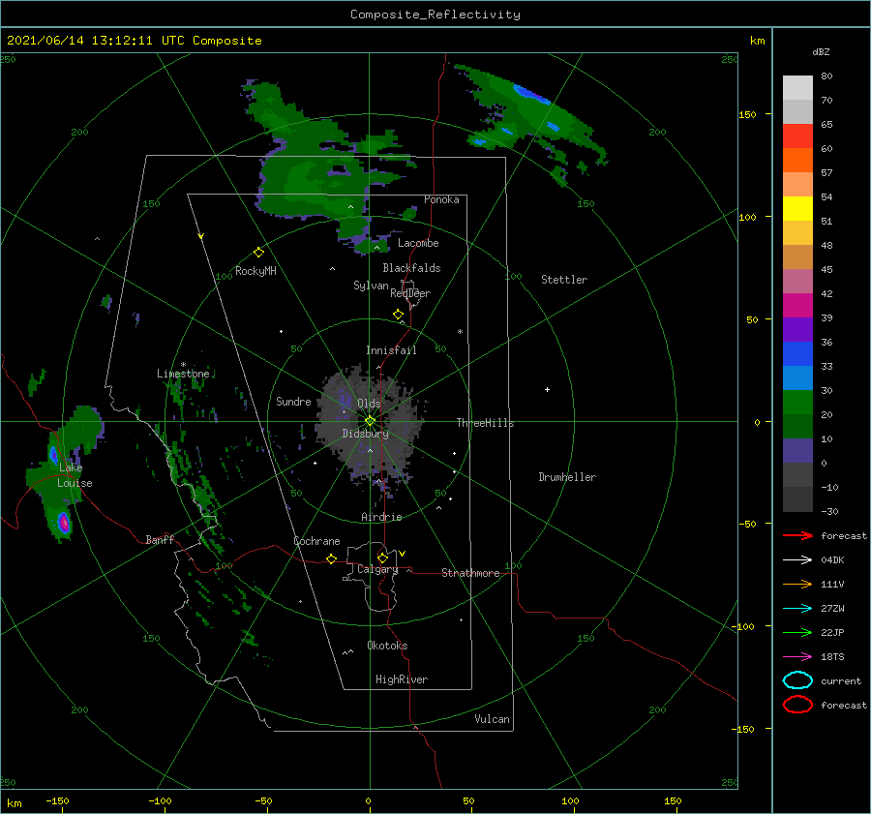Click the Sylvan label
This screenshot has height=814, width=871.
coord(371,286)
